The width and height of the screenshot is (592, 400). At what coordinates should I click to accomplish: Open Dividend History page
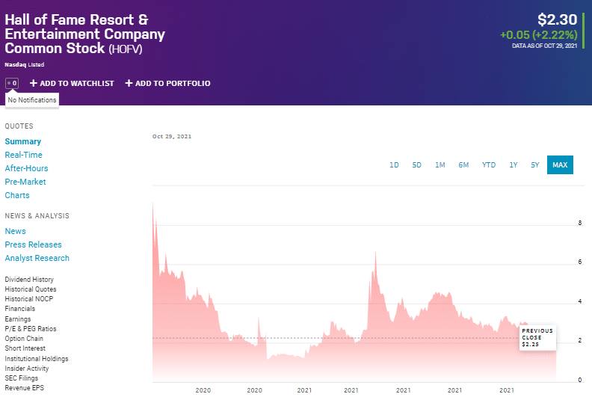tap(29, 280)
